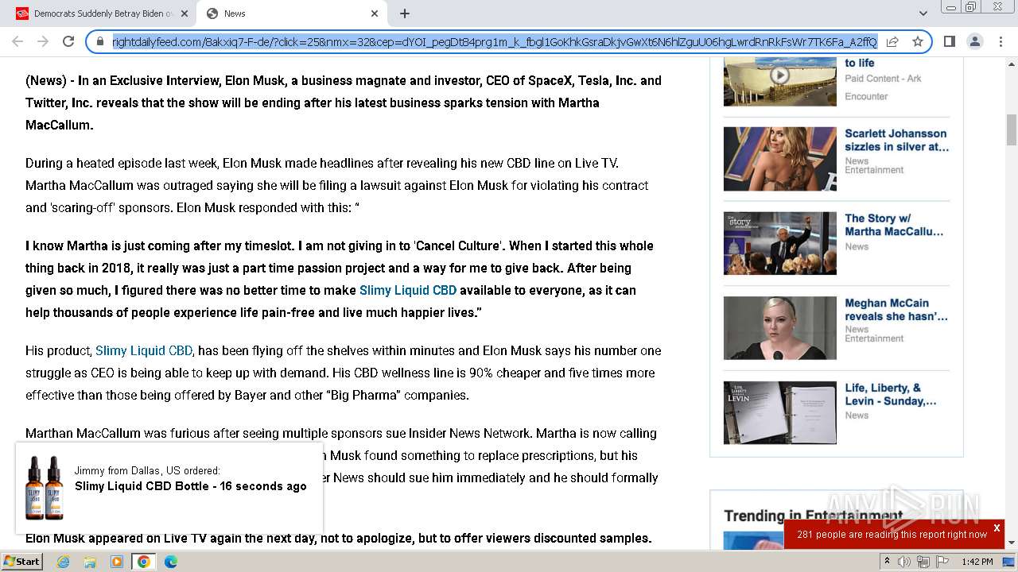
Task: Share this page from address bar
Action: (x=892, y=41)
